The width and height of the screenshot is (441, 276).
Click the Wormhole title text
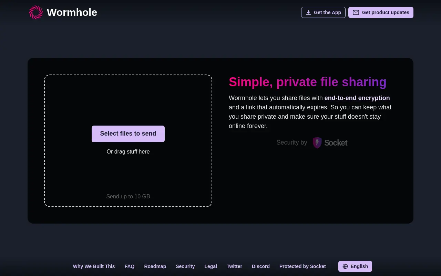(72, 12)
